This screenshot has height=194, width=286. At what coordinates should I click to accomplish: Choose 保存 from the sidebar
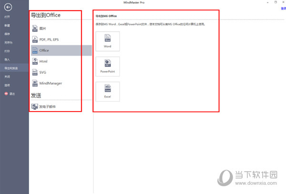tap(7, 34)
